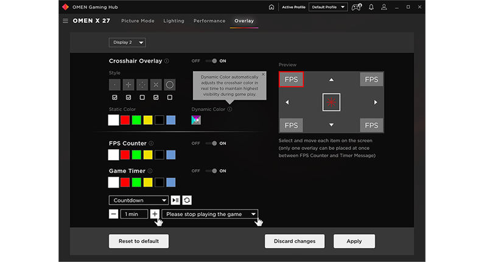Select the dotted cross crosshair style

point(142,85)
